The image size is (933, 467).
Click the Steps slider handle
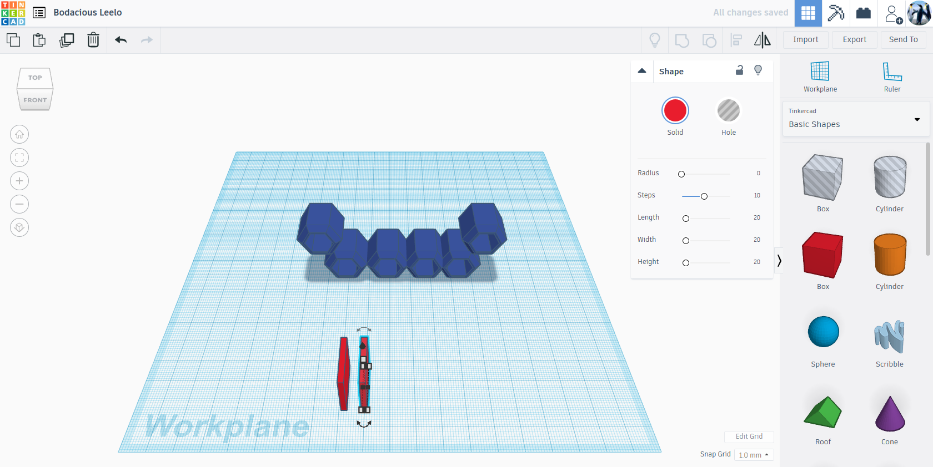(704, 196)
